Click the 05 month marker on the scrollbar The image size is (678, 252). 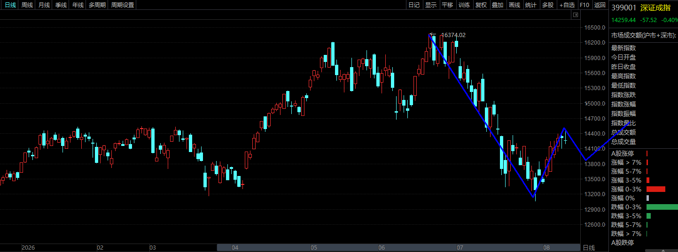pyautogui.click(x=314, y=247)
